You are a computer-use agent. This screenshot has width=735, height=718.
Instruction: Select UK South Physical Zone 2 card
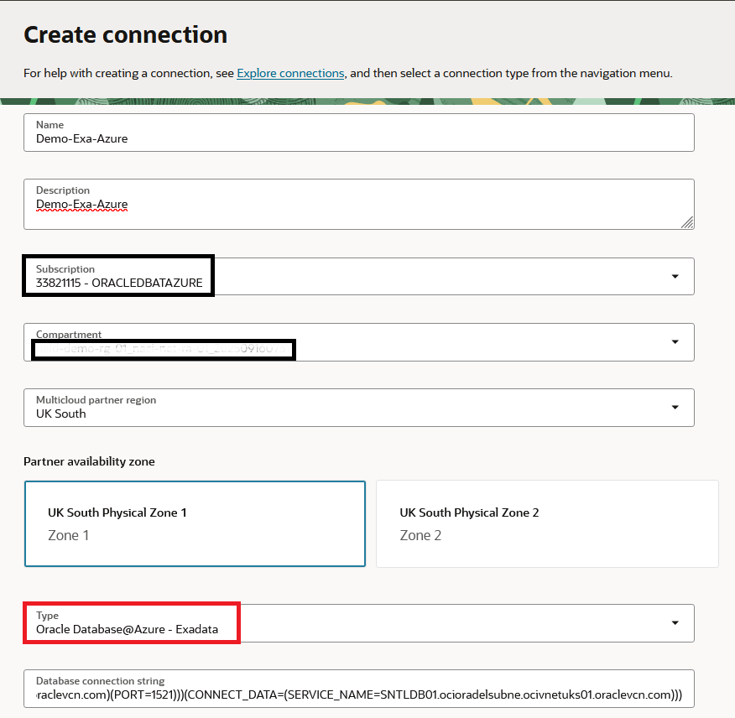[x=547, y=523]
